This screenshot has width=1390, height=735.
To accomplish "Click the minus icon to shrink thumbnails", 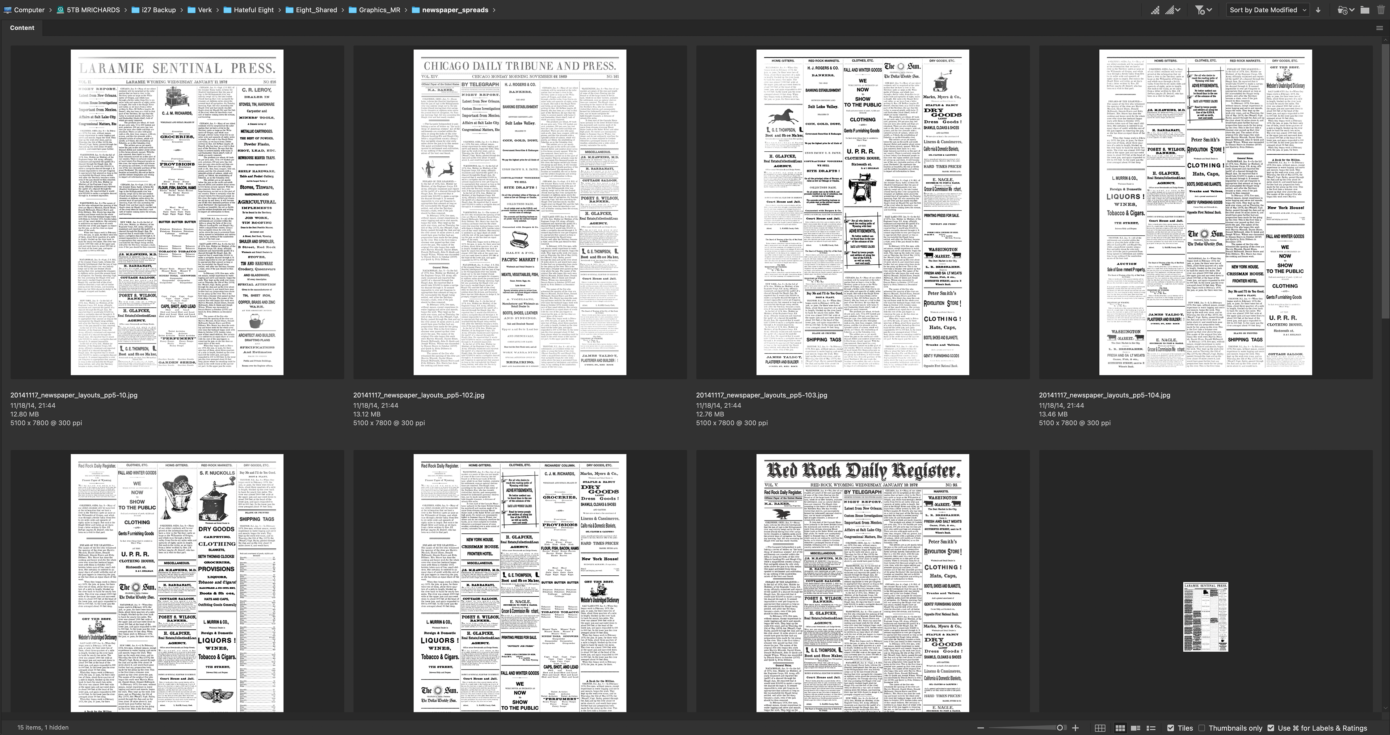I will click(x=981, y=728).
